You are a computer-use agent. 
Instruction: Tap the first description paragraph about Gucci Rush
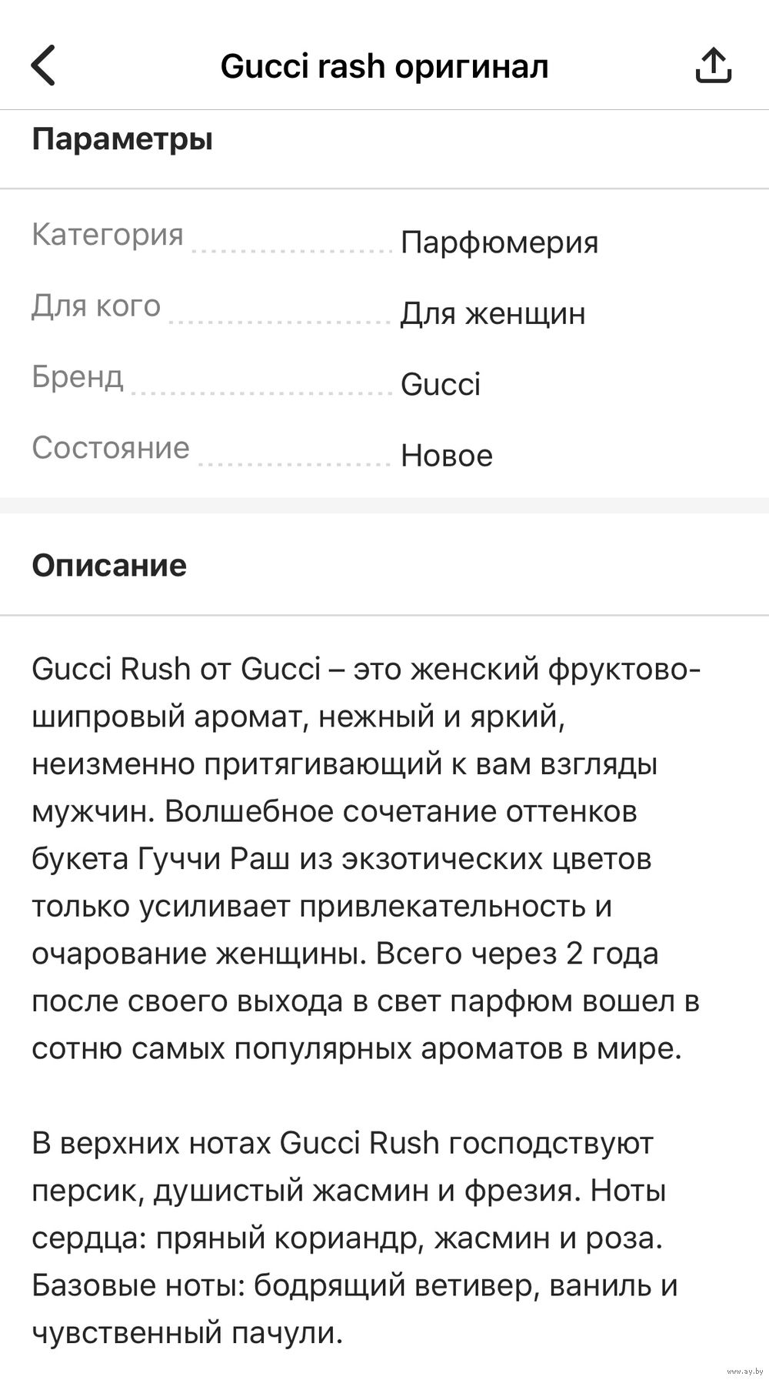366,858
